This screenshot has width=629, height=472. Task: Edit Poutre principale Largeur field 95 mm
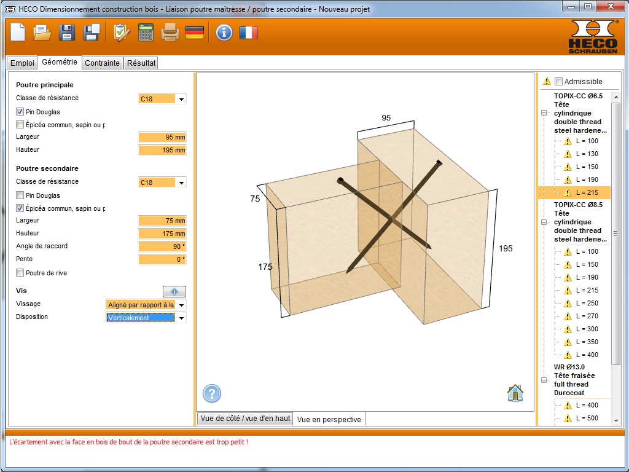tap(162, 137)
